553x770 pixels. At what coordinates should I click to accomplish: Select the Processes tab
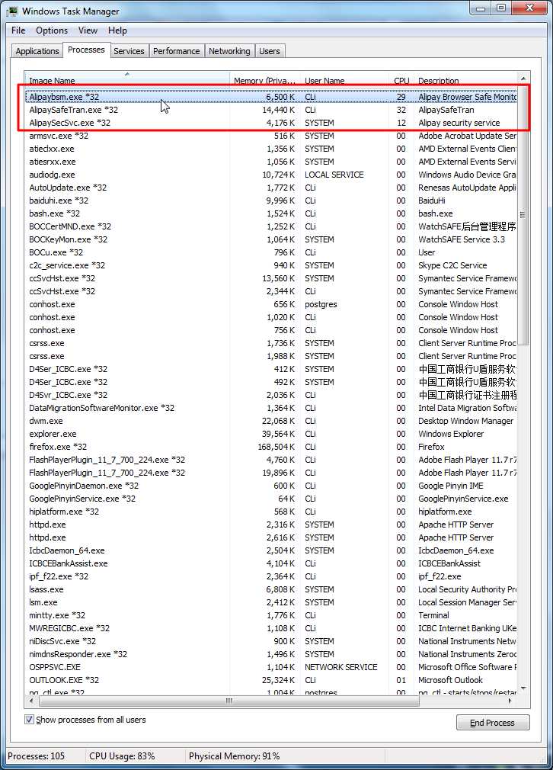click(86, 50)
